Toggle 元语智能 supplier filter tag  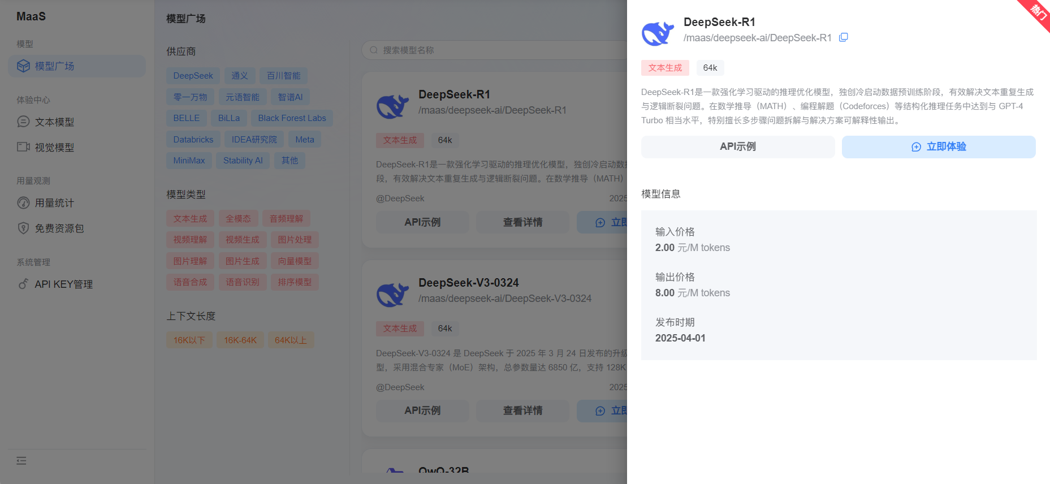pyautogui.click(x=243, y=97)
